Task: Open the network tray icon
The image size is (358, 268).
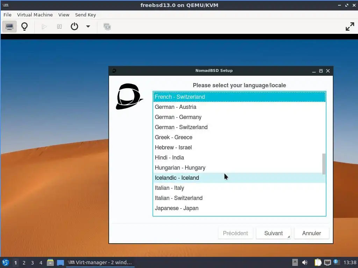Action: tap(327, 262)
